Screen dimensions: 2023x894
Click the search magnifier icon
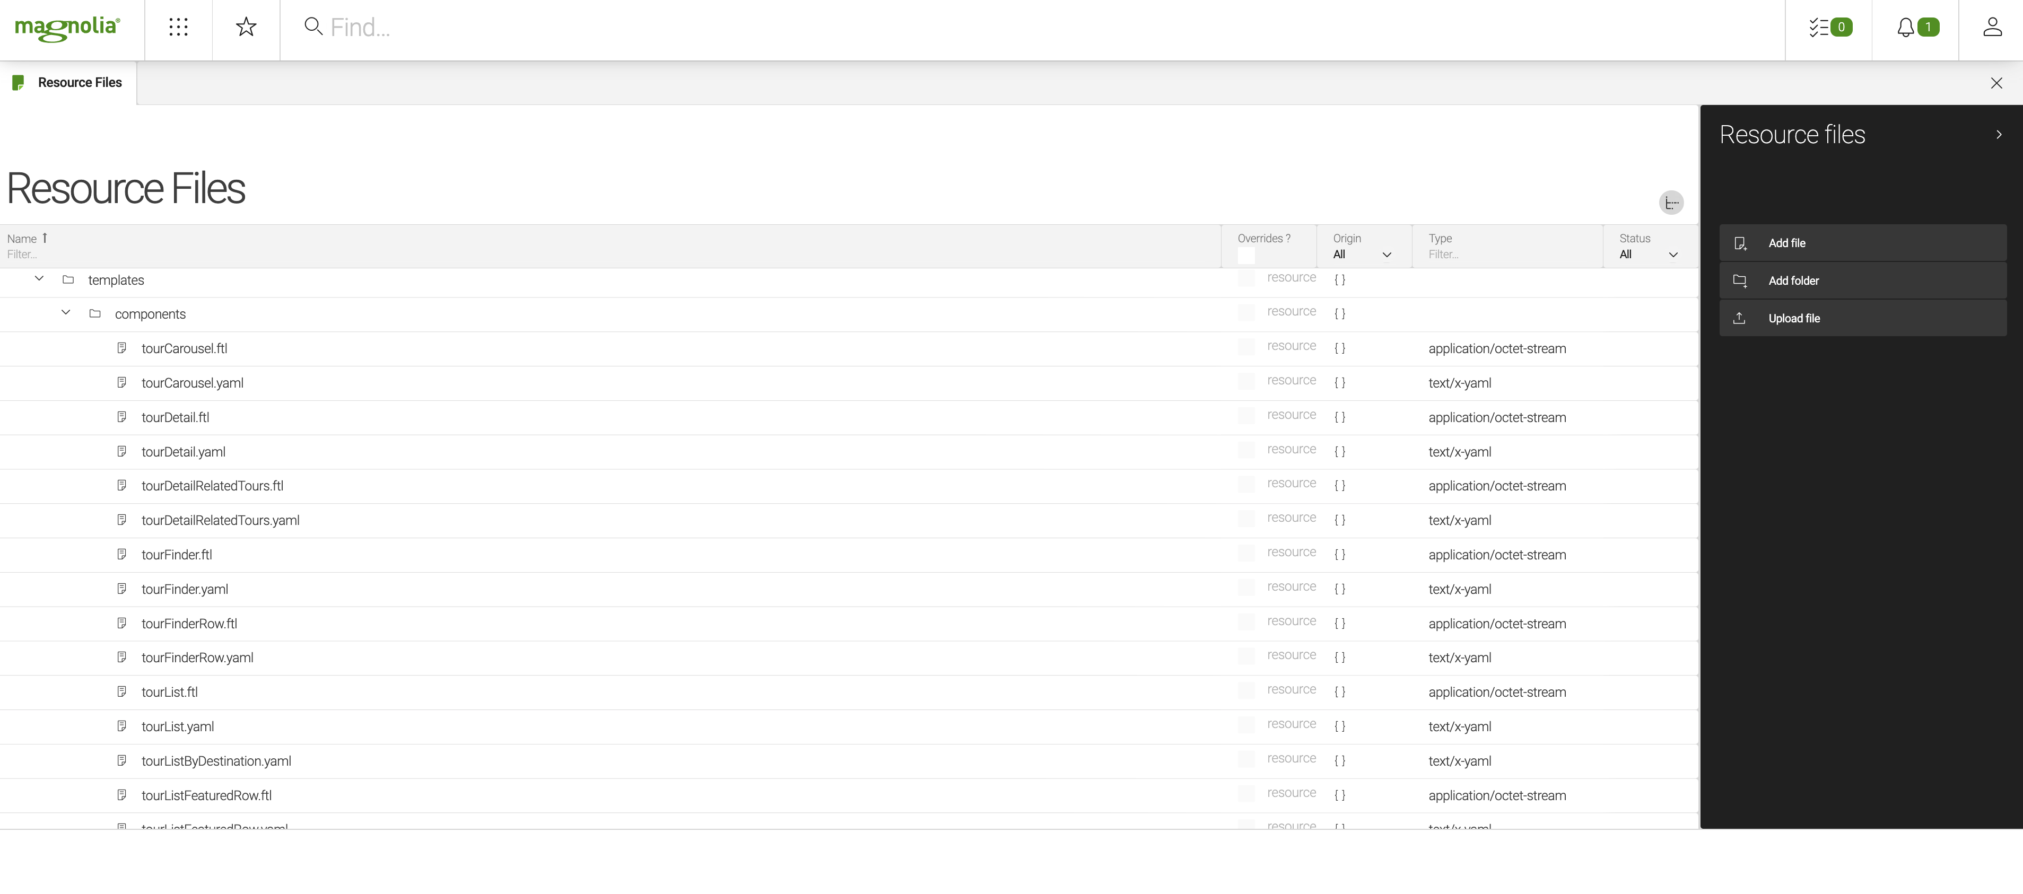coord(313,27)
